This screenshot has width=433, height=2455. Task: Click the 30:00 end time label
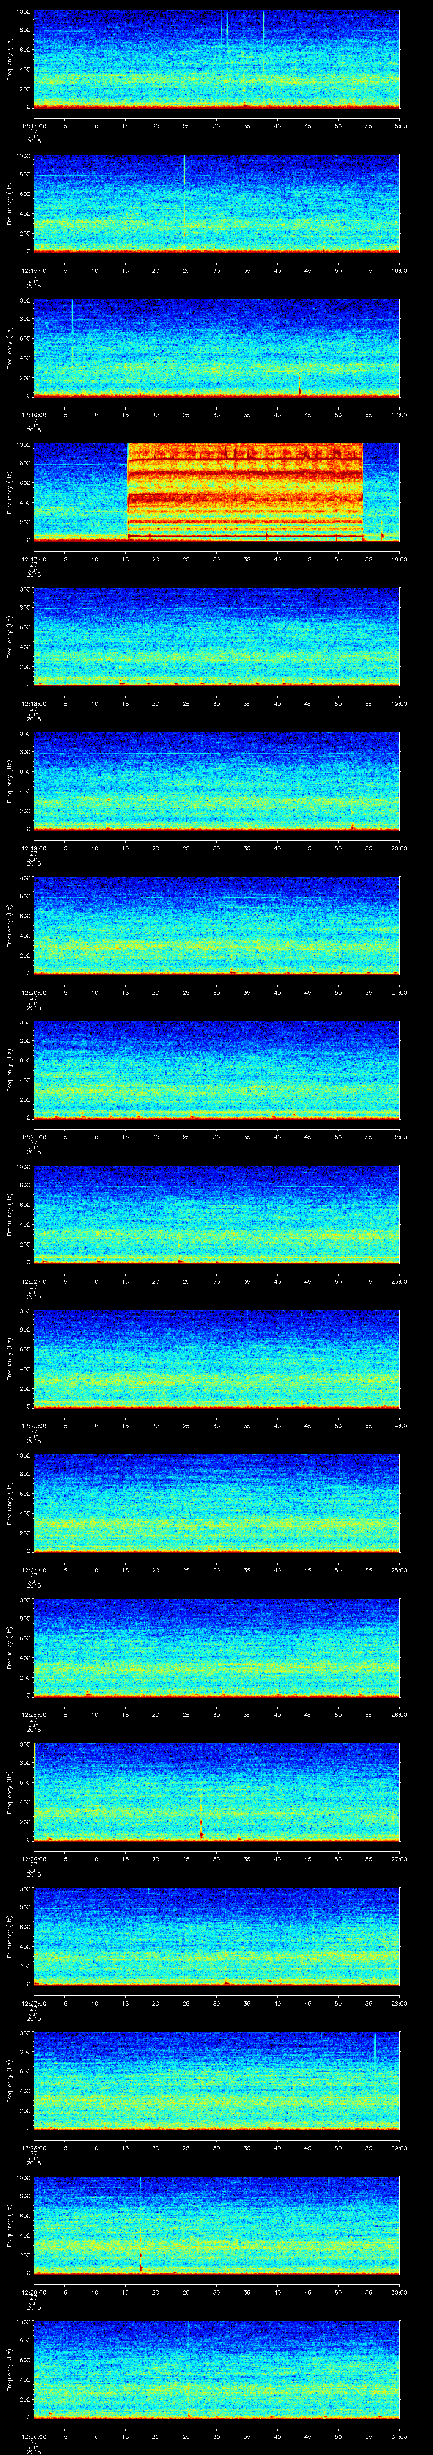pos(400,2291)
